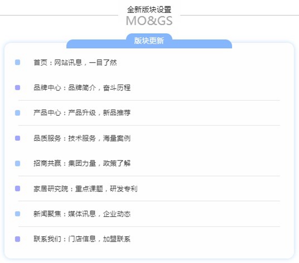Click the purple bullet beside 品牌中心
The image size is (299, 263).
tap(17, 88)
